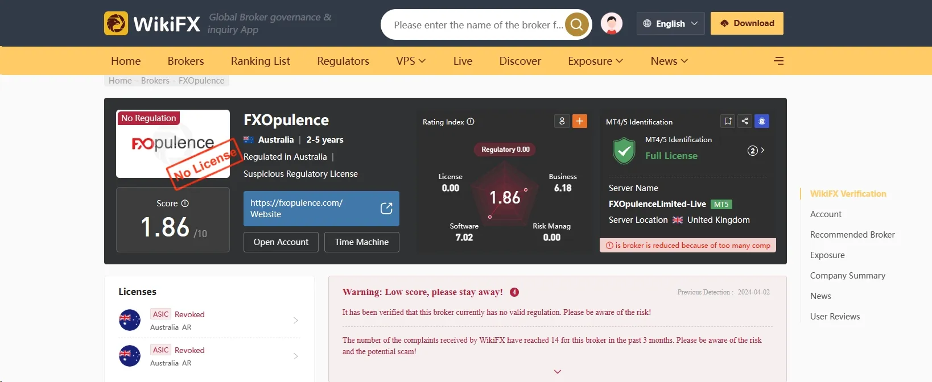Jump to News section in sidebar
Screen dimensions: 932x382
click(820, 296)
